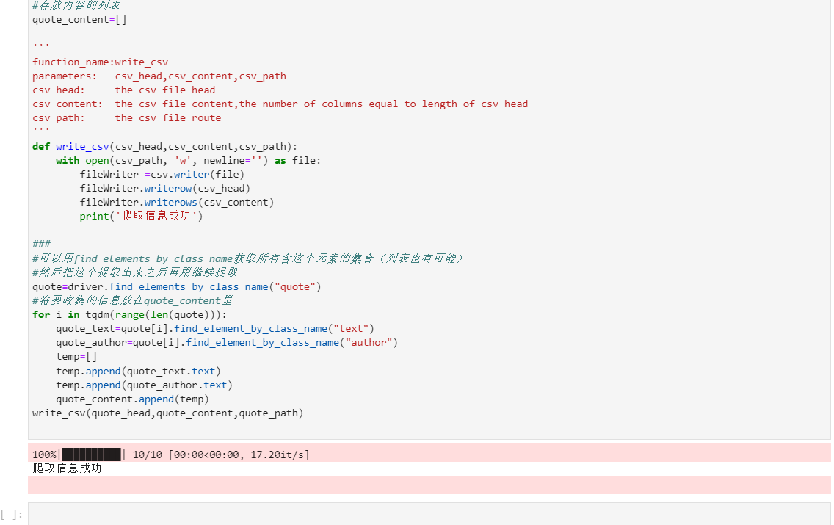Click the "csv_head: the csv file head" line

[x=124, y=90]
